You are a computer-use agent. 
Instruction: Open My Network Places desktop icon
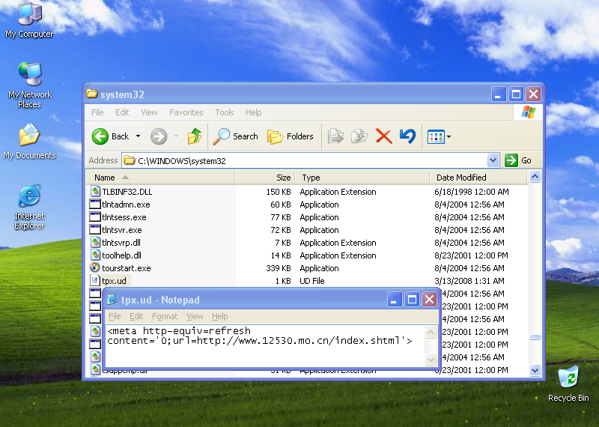pyautogui.click(x=29, y=85)
